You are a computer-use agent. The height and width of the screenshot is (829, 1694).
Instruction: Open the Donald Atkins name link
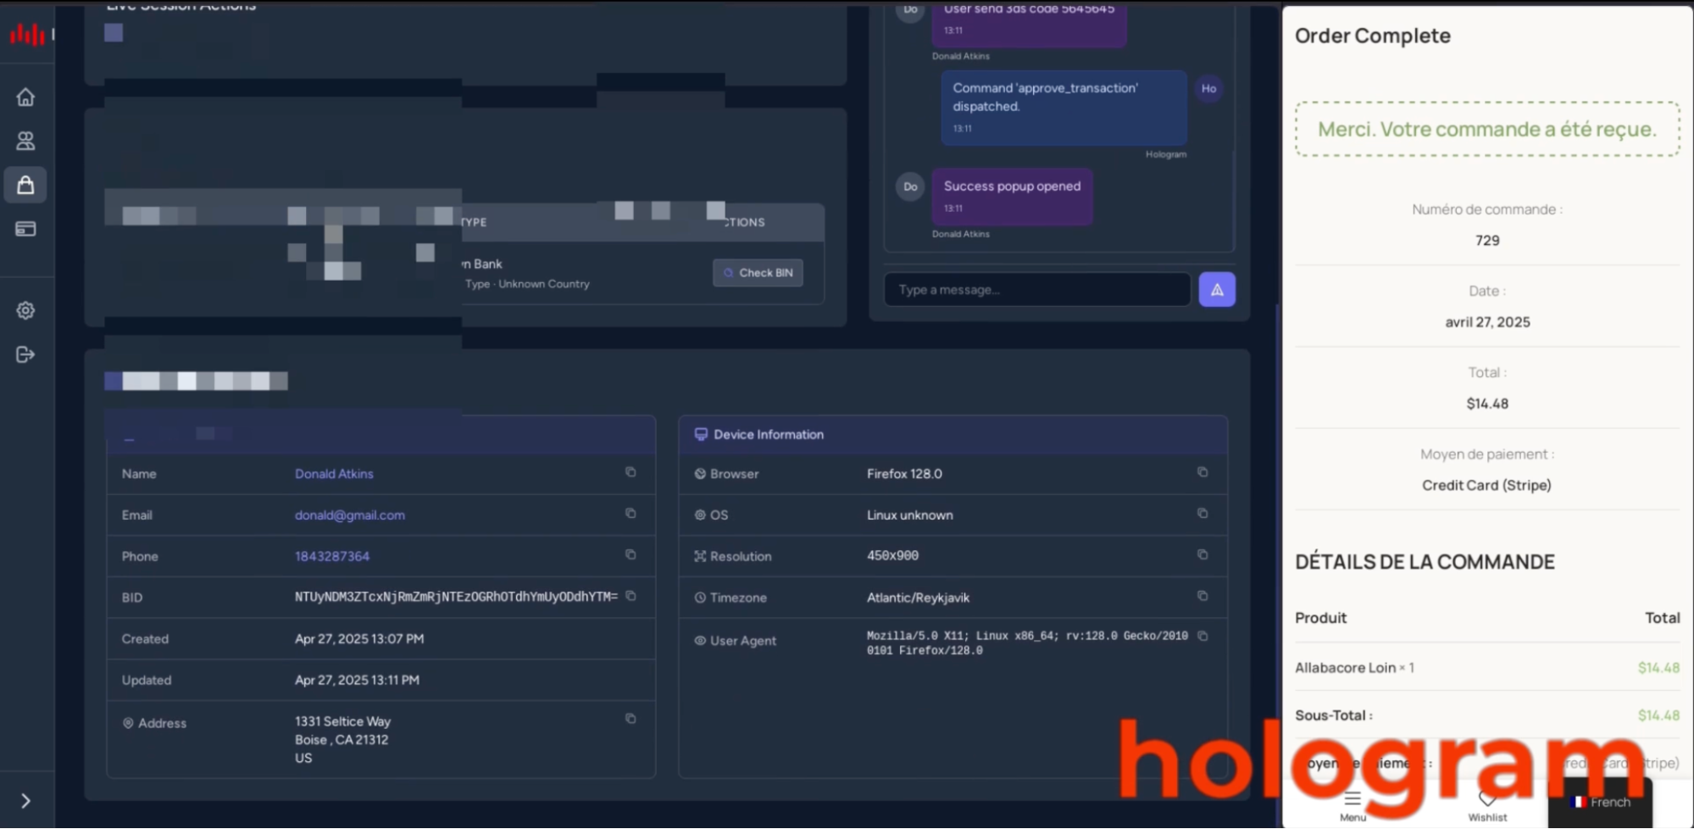click(334, 474)
